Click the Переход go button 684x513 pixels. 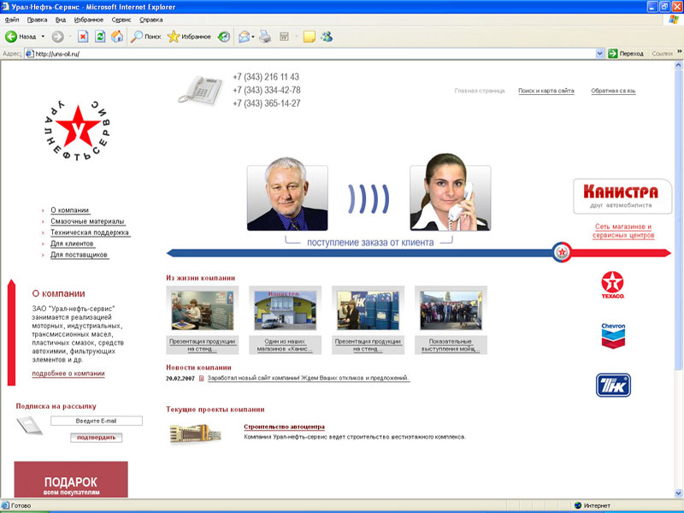626,54
